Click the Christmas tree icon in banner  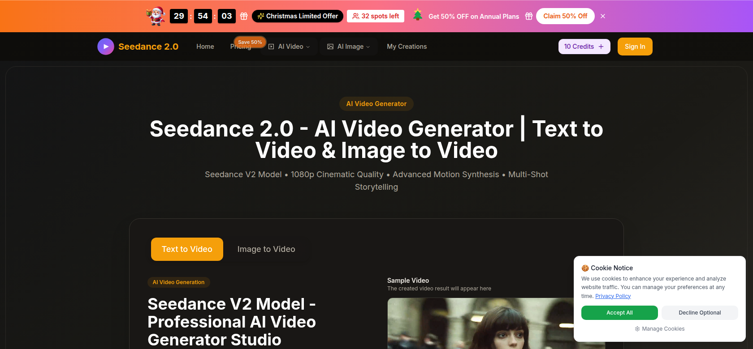[x=418, y=15]
